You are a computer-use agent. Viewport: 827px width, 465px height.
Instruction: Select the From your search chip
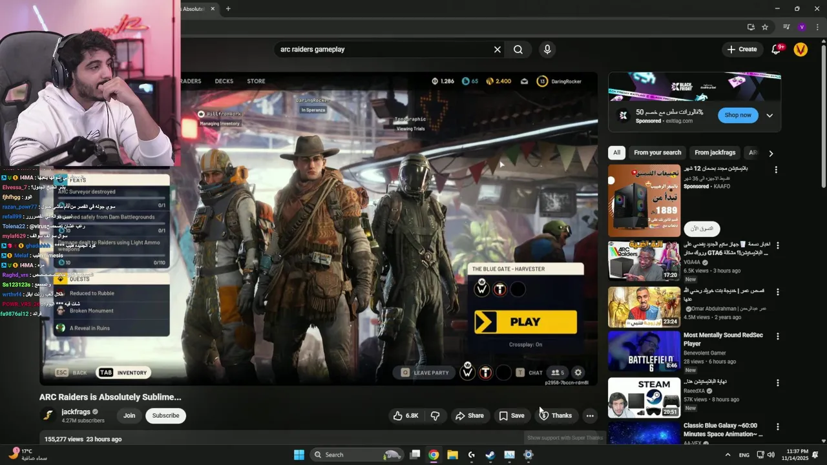657,153
